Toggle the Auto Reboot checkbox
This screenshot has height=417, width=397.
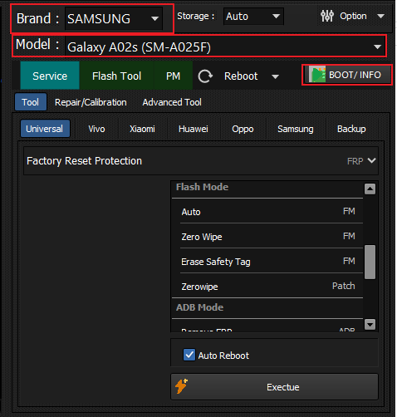(189, 355)
